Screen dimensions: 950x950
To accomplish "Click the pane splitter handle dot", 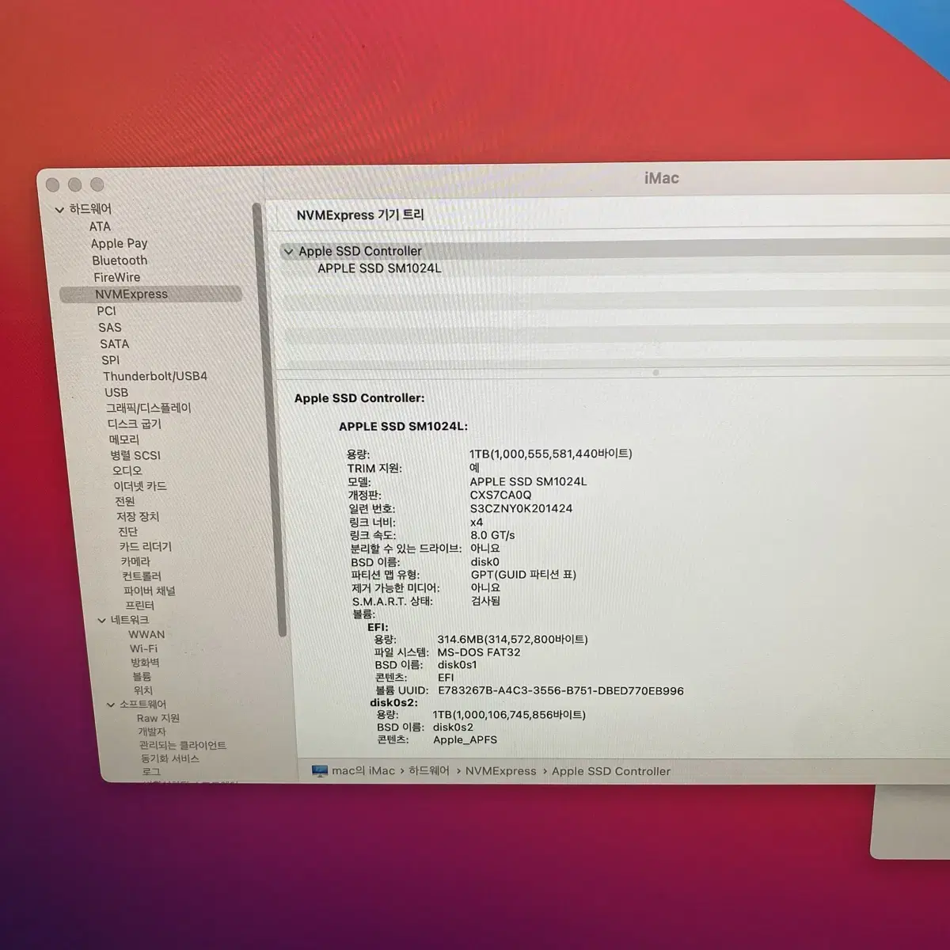I will point(655,373).
